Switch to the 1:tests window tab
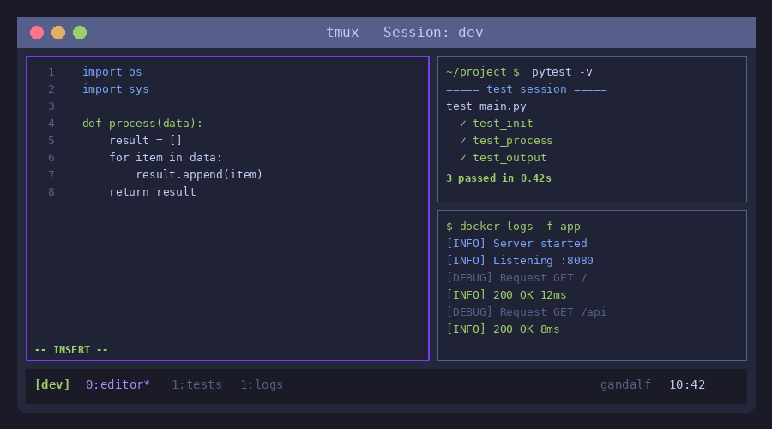Image resolution: width=772 pixels, height=429 pixels. coord(196,384)
